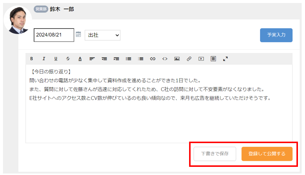305x175 pixels.
Task: Click the 【今日の振り返り】 heading line
Action: (x=51, y=72)
